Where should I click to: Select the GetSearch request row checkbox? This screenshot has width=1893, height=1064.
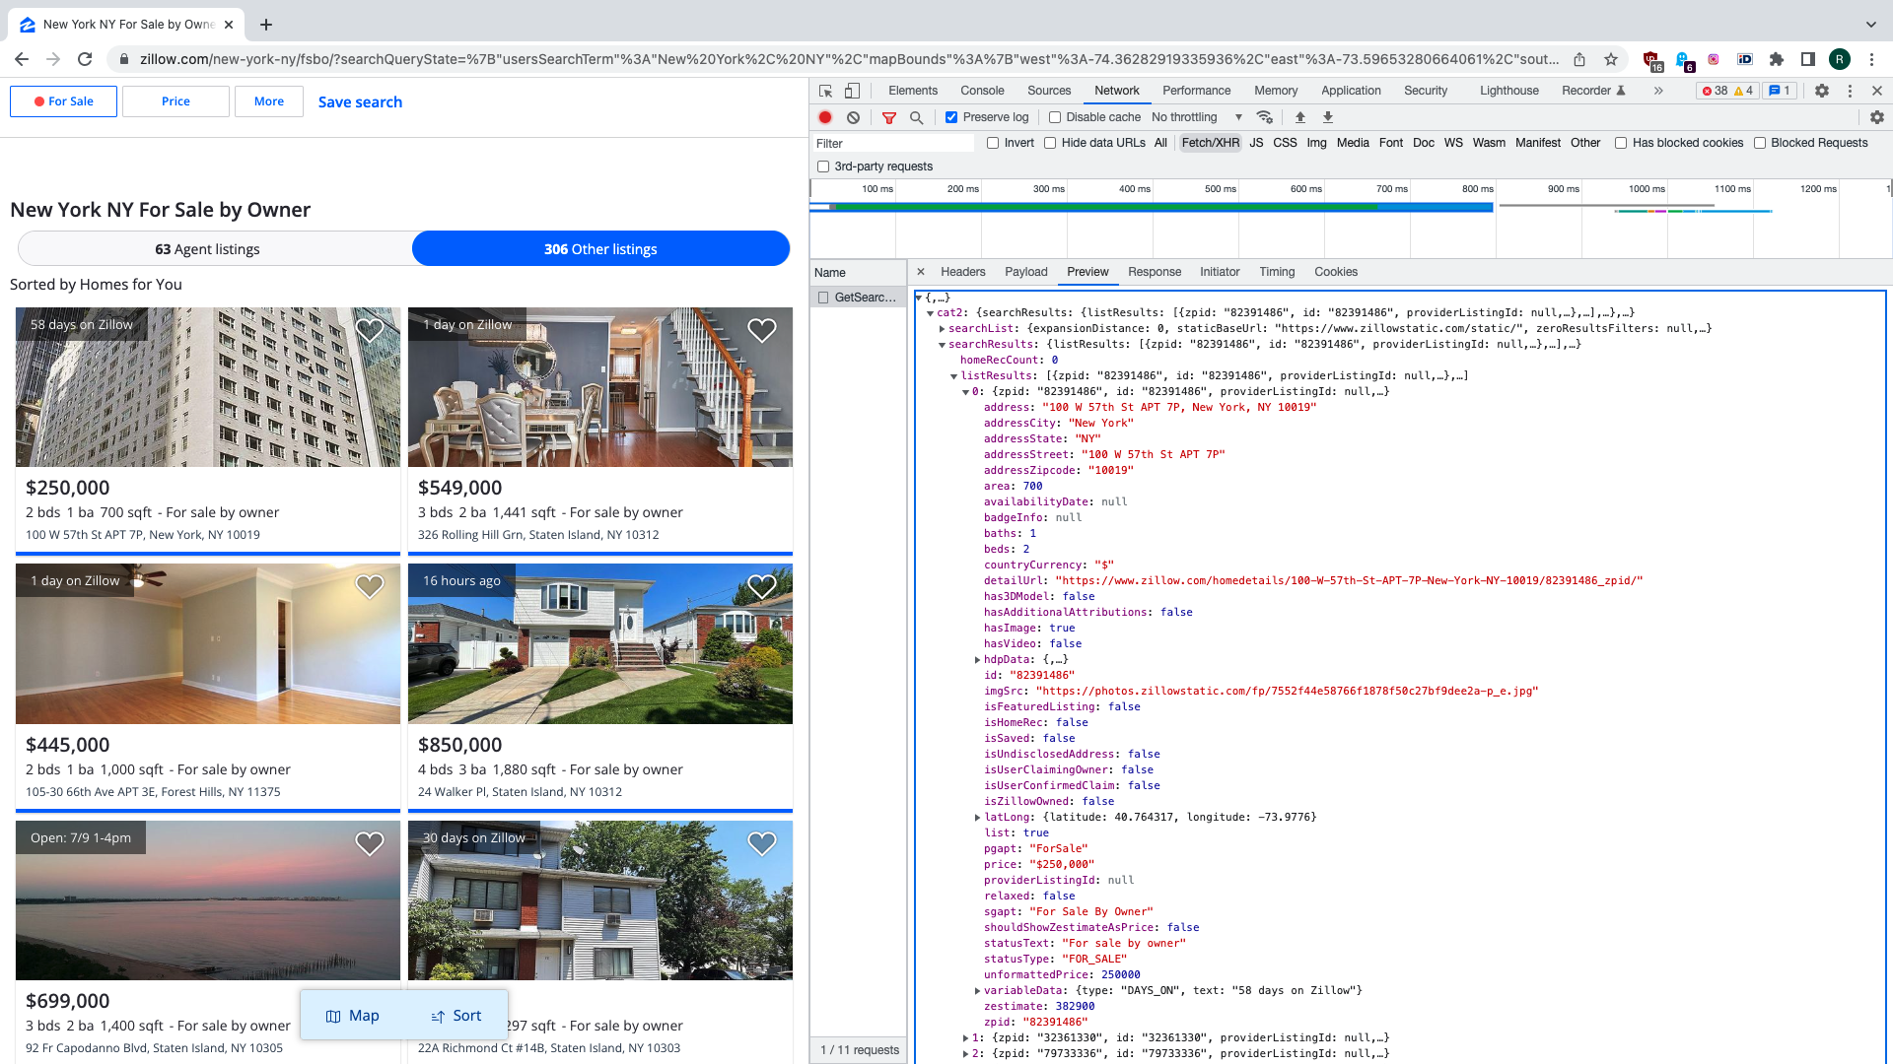[823, 298]
